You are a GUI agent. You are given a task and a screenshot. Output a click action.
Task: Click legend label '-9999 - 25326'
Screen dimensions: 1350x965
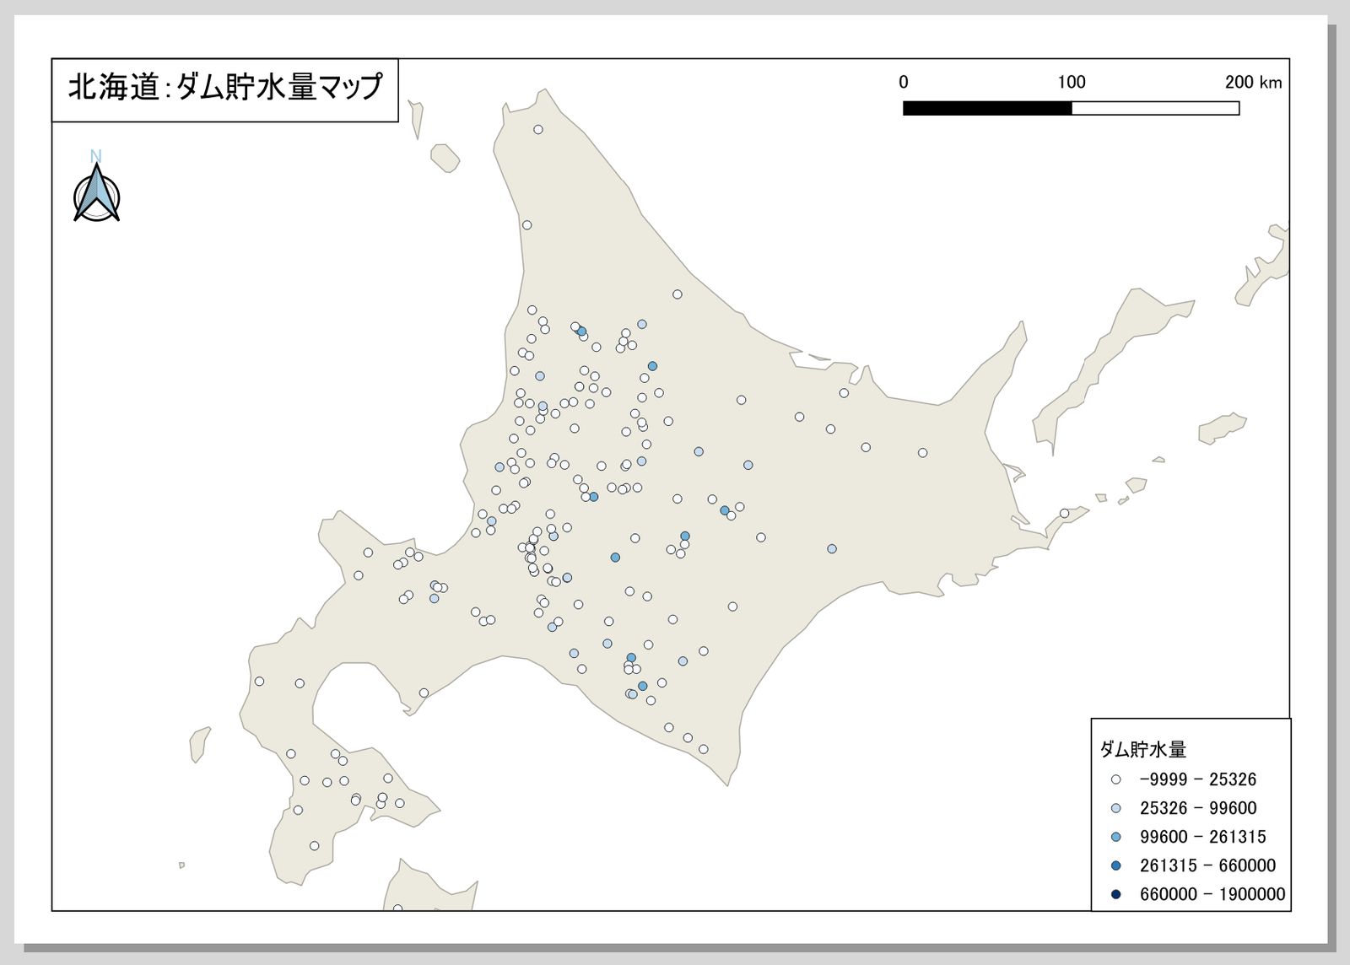[1198, 779]
